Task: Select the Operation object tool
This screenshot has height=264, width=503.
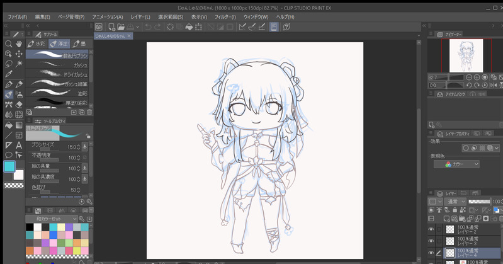Action: coord(9,54)
